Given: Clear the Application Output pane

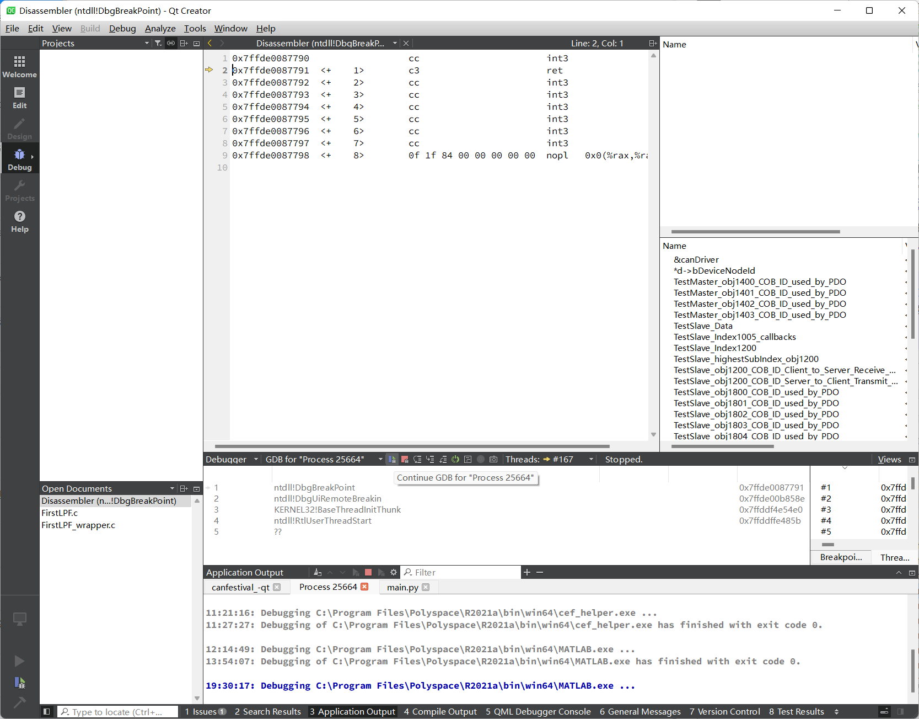Looking at the screenshot, I should (317, 572).
